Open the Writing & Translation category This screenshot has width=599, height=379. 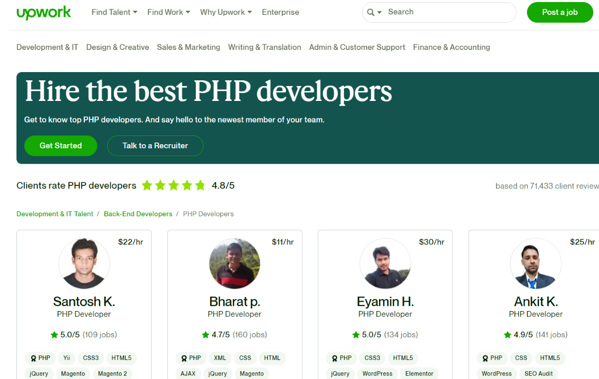click(x=264, y=47)
